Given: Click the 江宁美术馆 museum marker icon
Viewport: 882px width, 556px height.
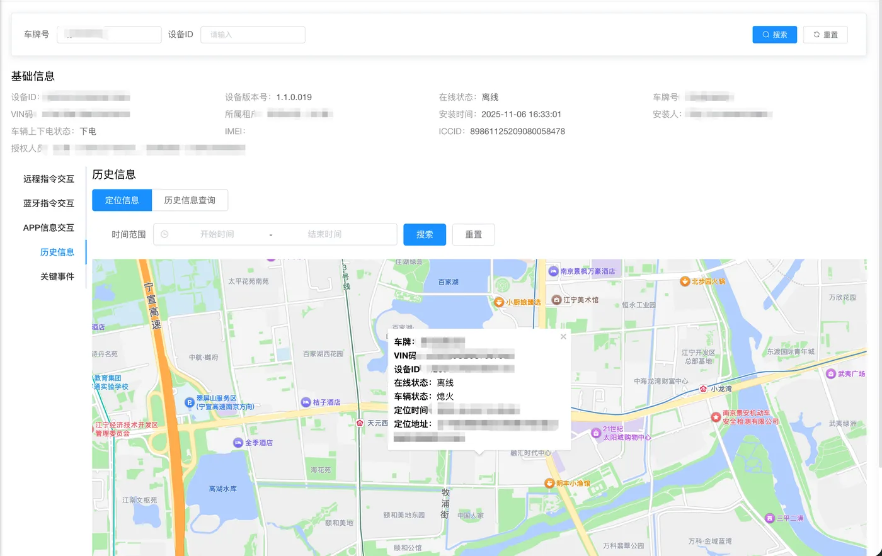Looking at the screenshot, I should (x=556, y=300).
